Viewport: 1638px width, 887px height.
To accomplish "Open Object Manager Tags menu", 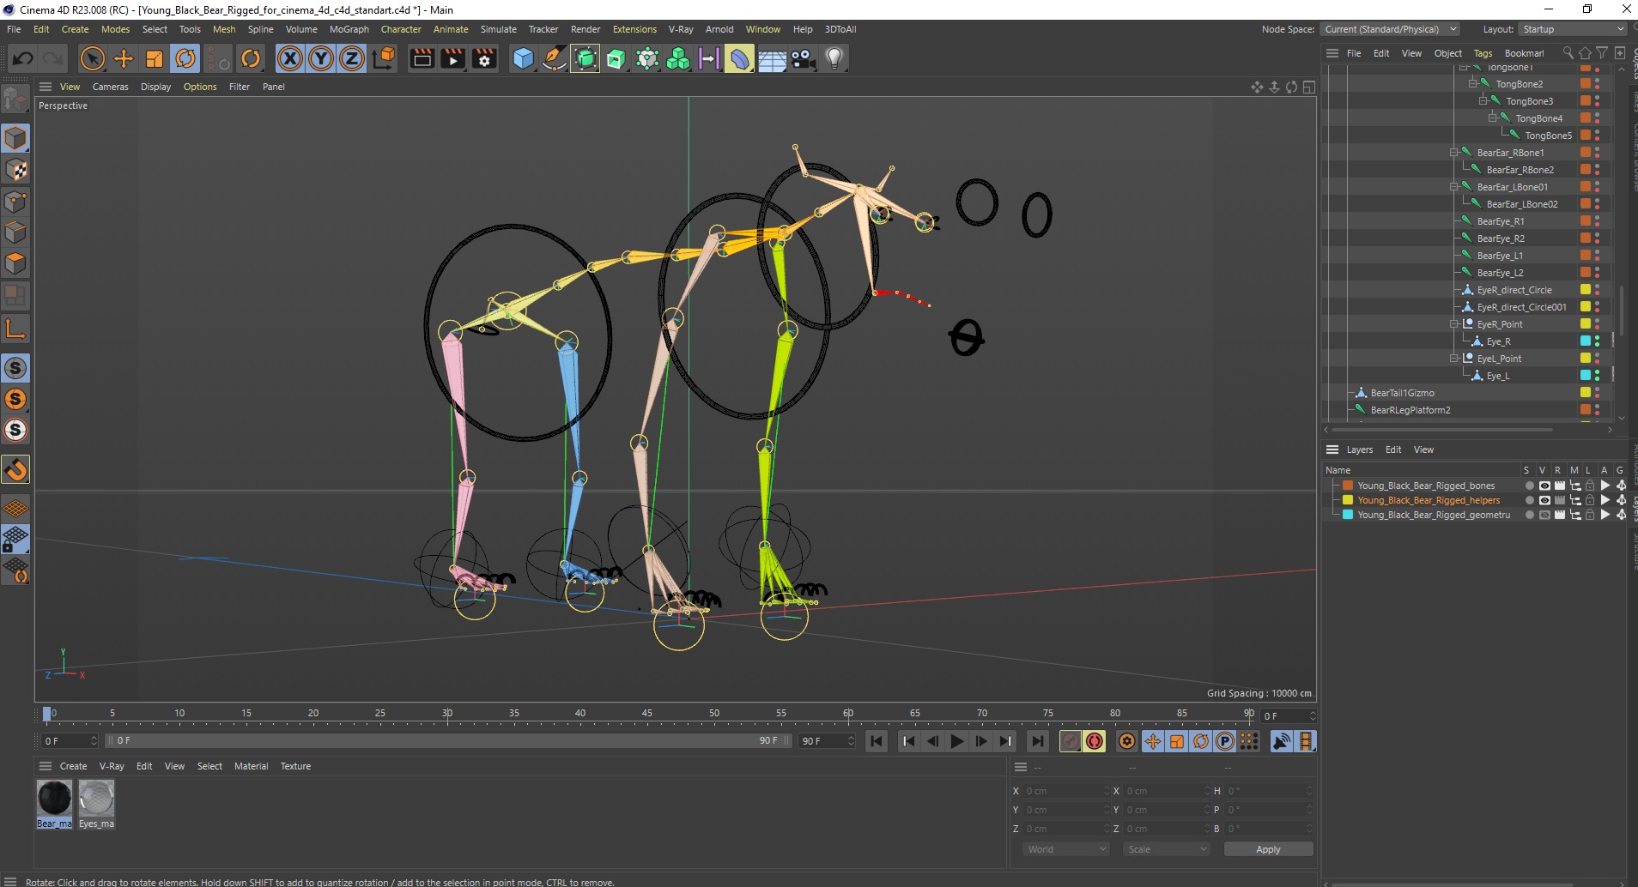I will [1483, 53].
